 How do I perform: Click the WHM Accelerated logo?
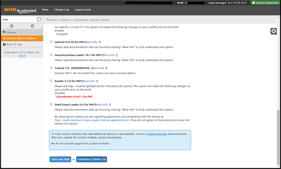[20, 10]
